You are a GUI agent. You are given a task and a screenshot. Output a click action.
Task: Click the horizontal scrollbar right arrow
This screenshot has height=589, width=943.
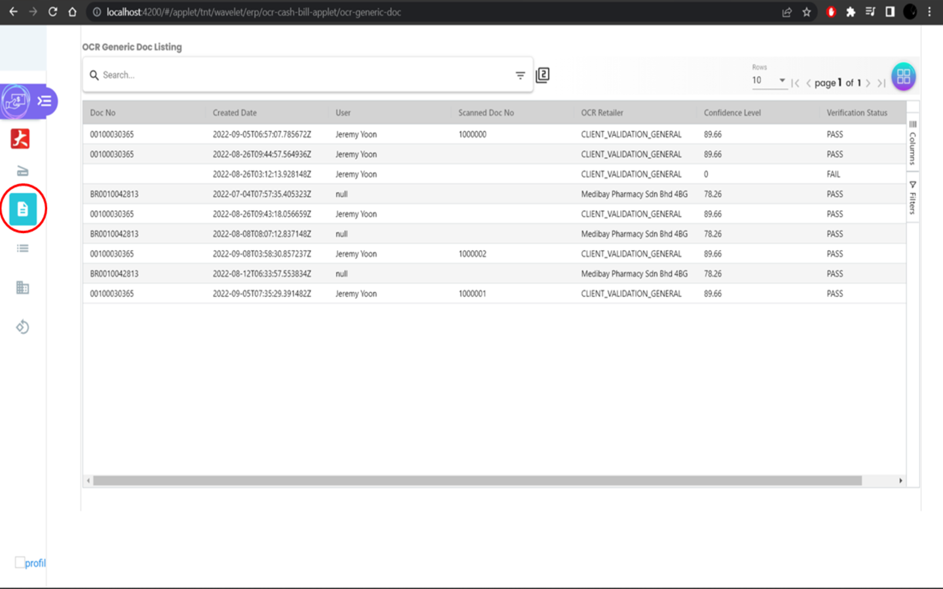click(901, 480)
